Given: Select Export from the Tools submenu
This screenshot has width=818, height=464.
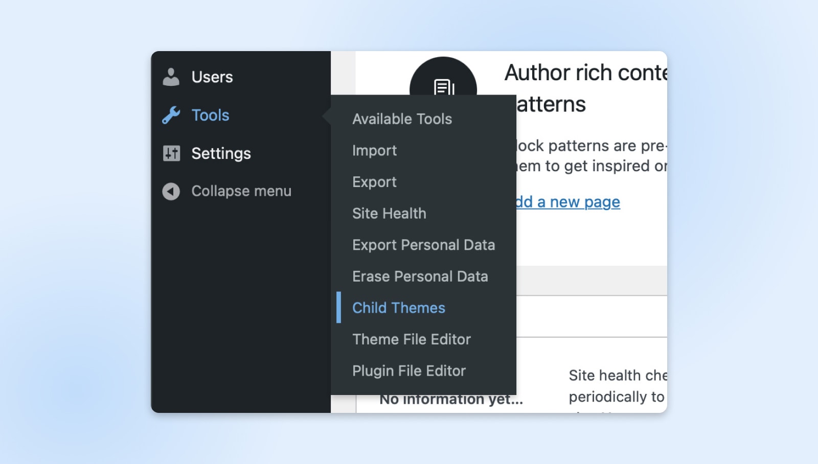Looking at the screenshot, I should (x=374, y=182).
